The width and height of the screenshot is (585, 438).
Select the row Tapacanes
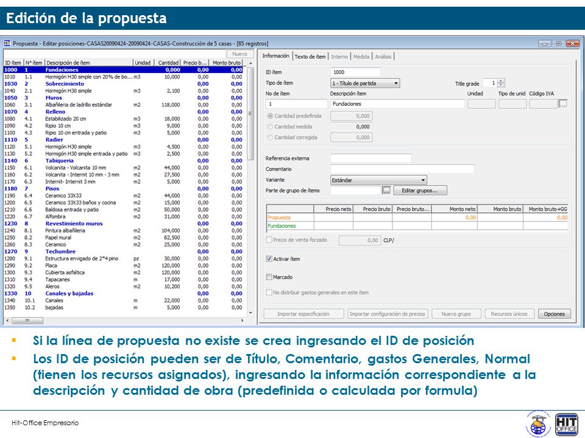[x=123, y=279]
